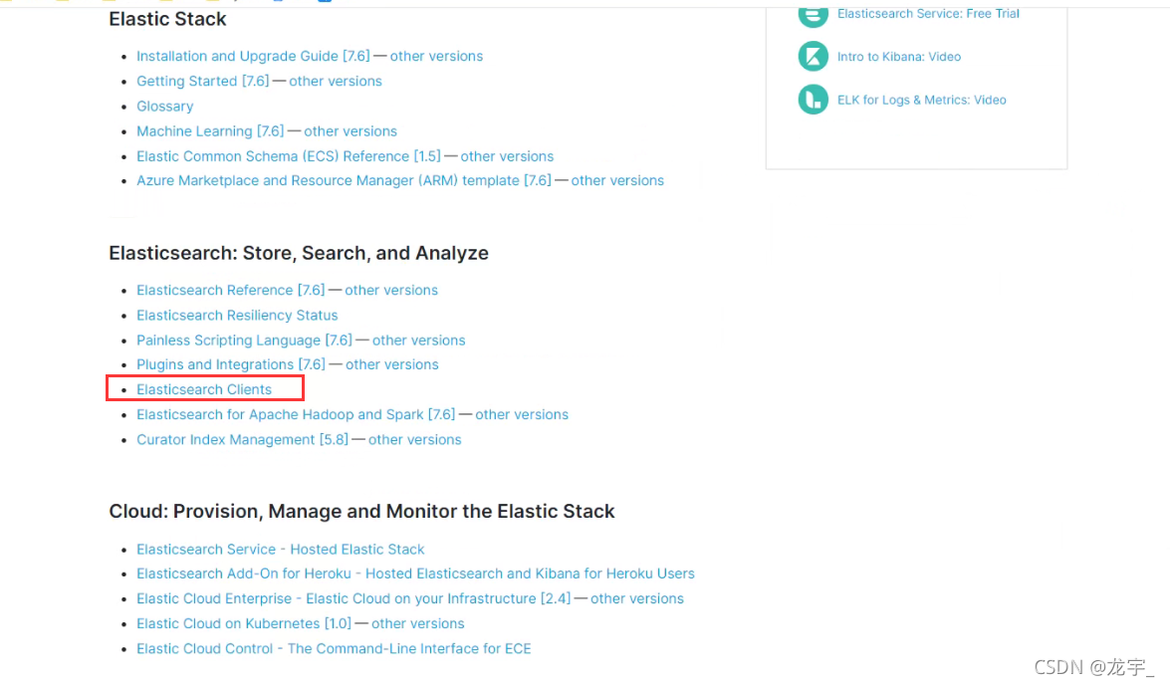Open ELK for Logs & Metrics: Video

921,100
